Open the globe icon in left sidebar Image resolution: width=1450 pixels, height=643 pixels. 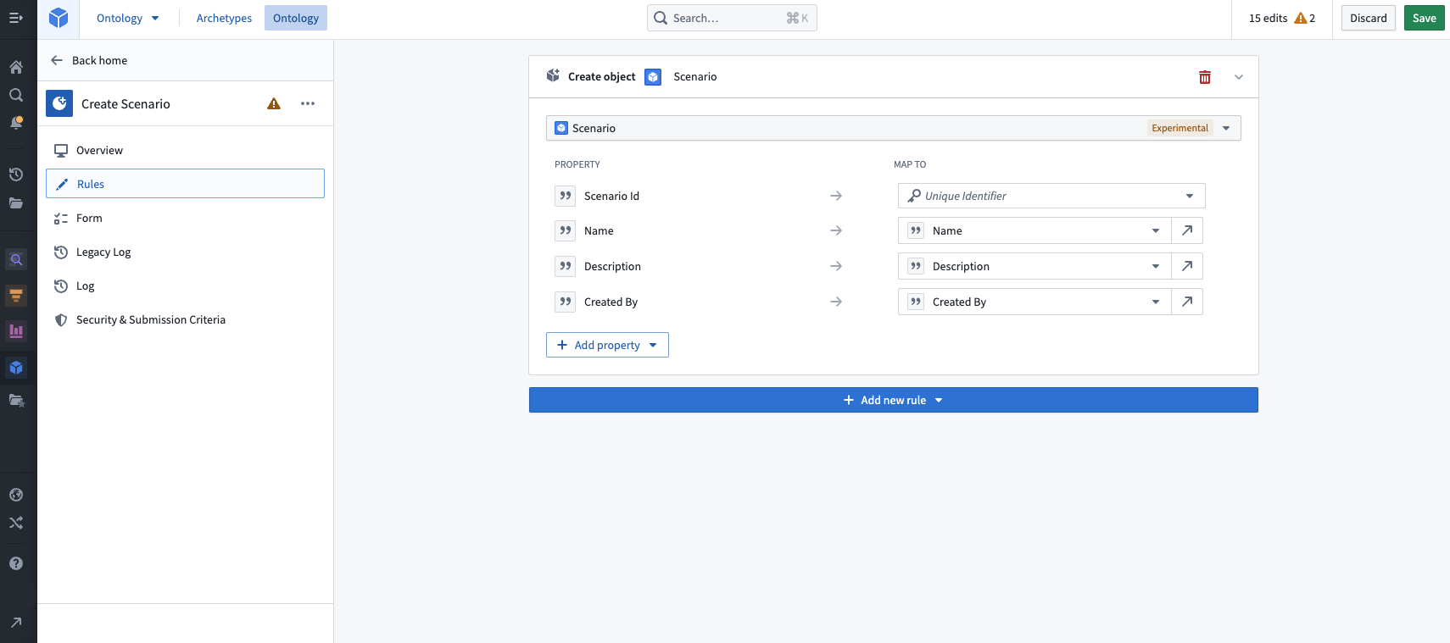16,495
